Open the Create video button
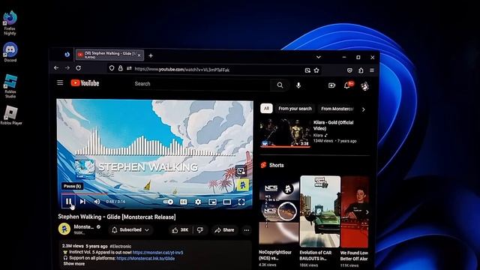This screenshot has height=270, width=480. click(331, 85)
